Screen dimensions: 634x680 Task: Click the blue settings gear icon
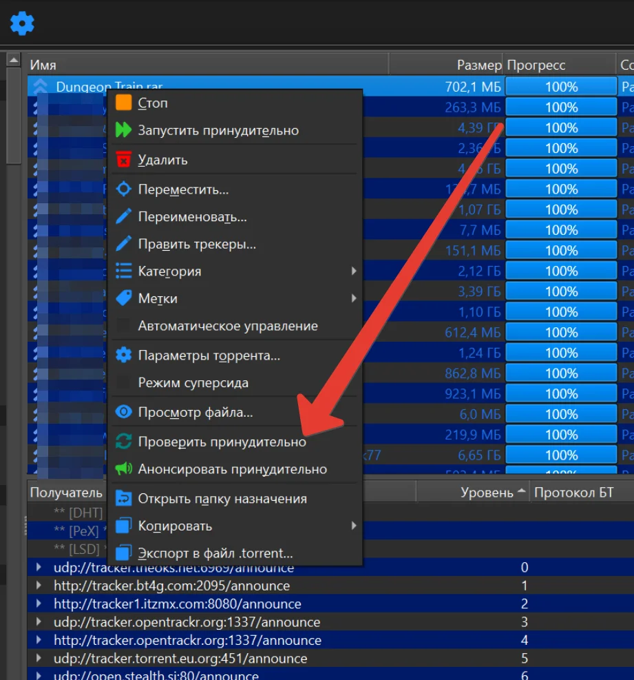click(x=22, y=23)
